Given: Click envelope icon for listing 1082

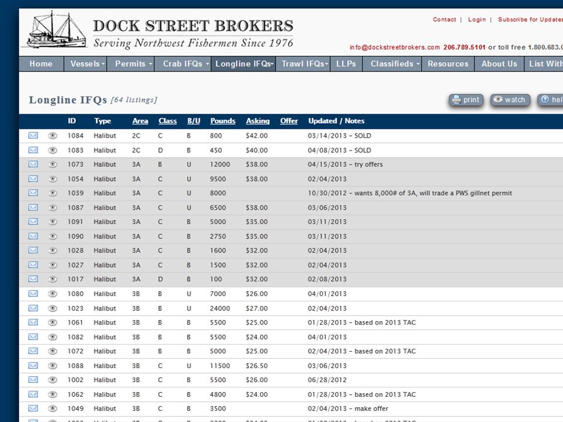Looking at the screenshot, I should coord(33,336).
